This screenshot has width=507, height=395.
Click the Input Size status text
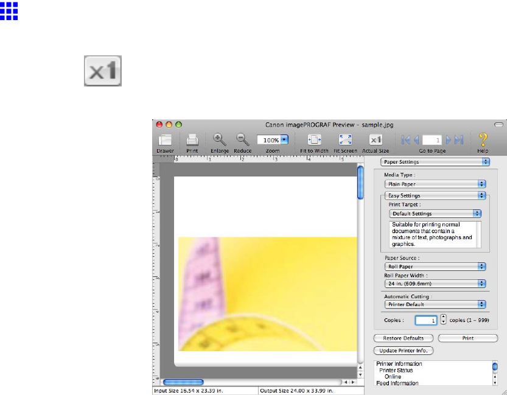[189, 391]
